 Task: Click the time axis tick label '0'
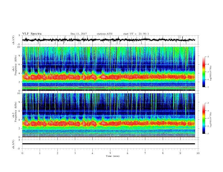[x=22, y=153]
